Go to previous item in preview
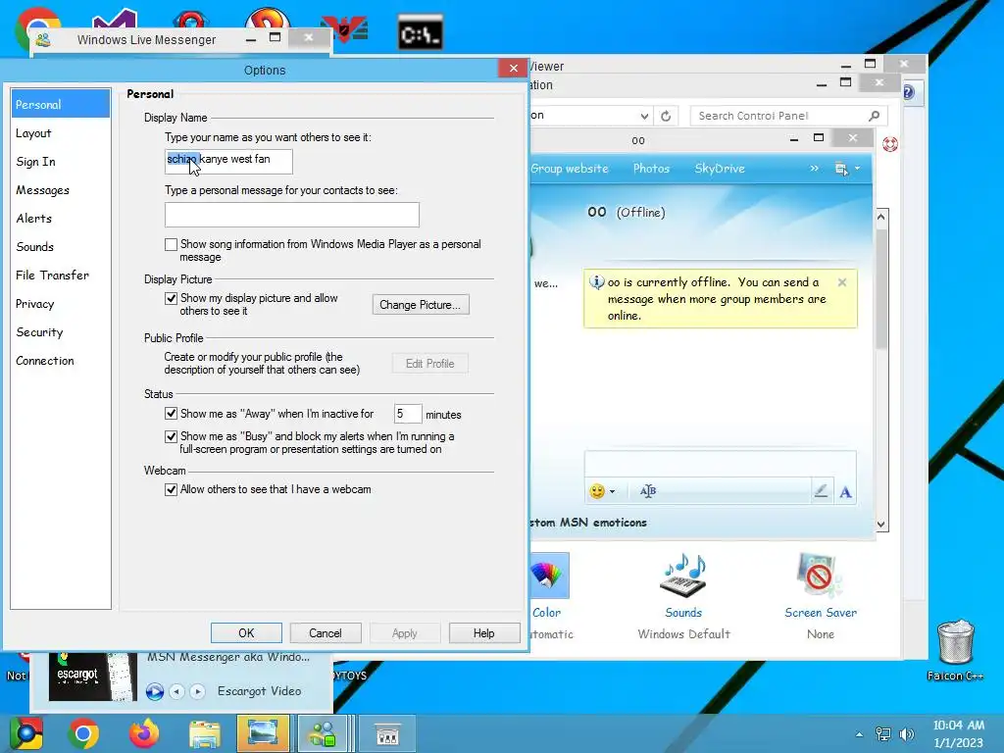 click(176, 691)
